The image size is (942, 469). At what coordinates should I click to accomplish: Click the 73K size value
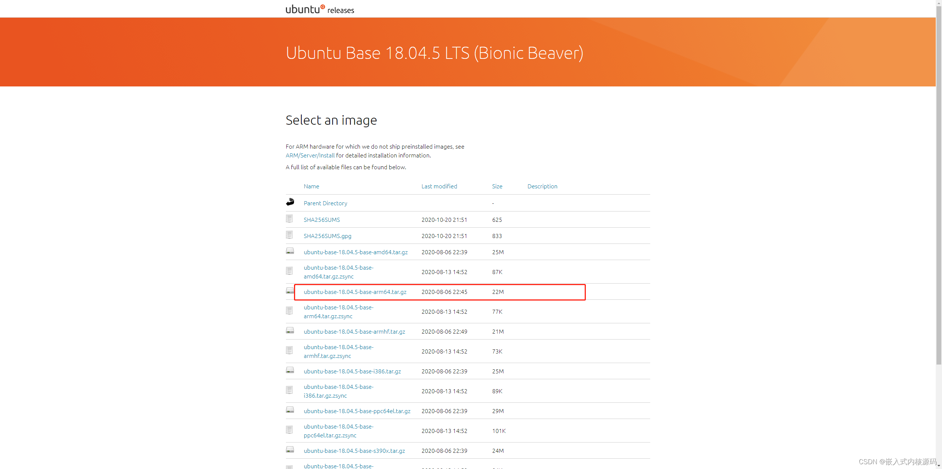coord(497,351)
